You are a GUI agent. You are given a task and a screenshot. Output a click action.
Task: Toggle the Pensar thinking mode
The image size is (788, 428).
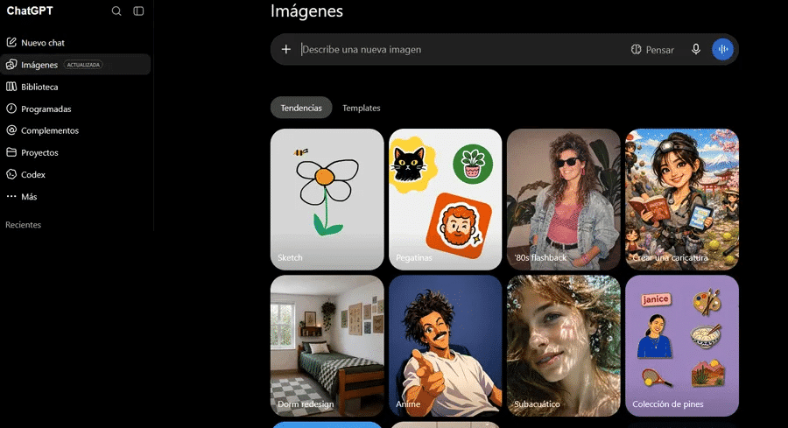click(652, 50)
